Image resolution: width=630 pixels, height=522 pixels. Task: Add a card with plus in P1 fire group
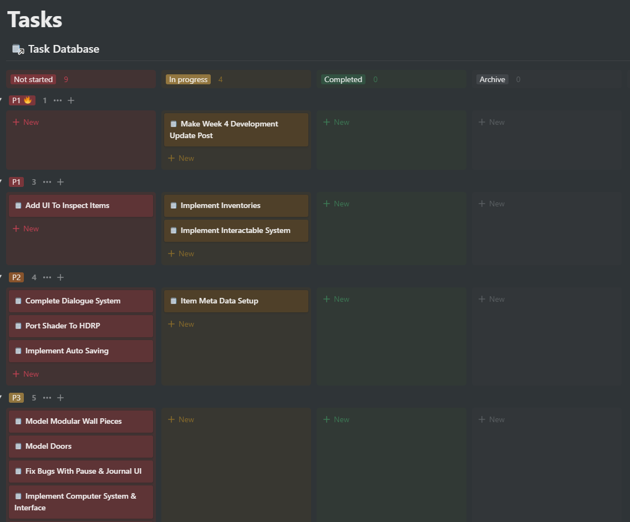(x=71, y=100)
